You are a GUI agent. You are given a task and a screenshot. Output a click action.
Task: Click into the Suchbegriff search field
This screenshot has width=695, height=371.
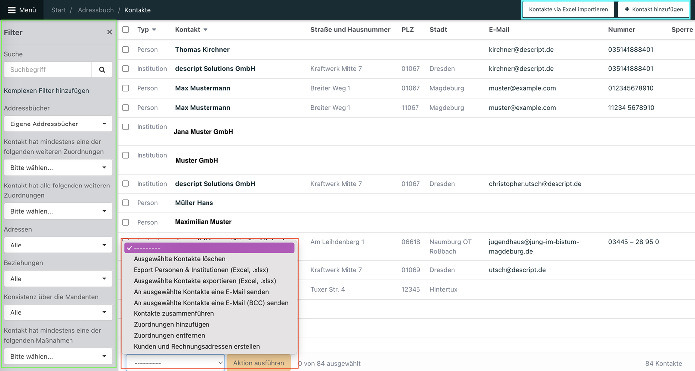(x=47, y=69)
